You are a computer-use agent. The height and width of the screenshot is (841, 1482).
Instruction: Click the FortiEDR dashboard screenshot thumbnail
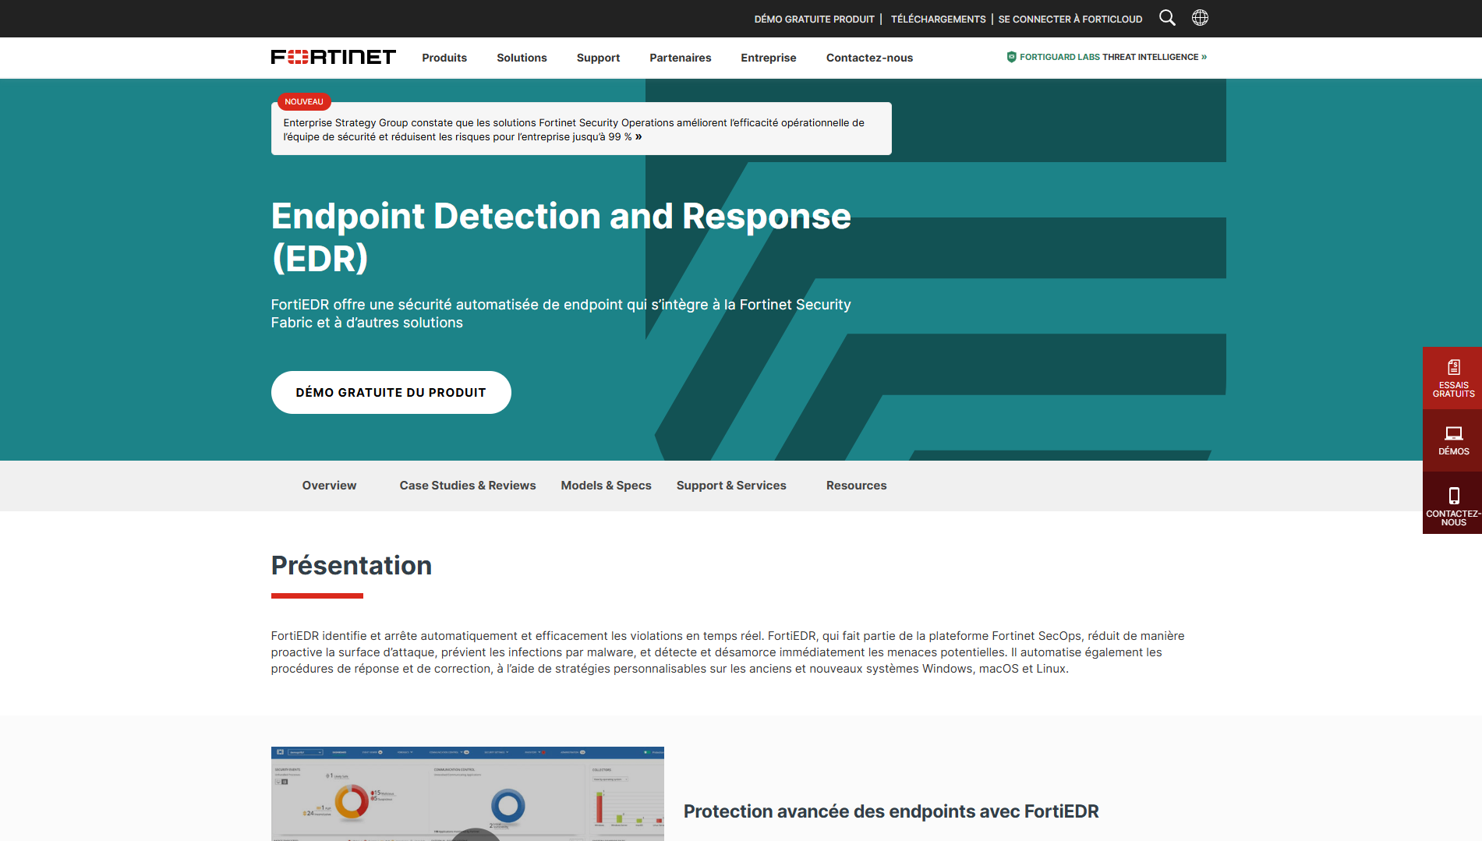point(467,793)
